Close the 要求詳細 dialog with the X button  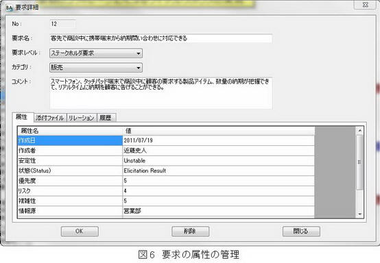coord(365,5)
